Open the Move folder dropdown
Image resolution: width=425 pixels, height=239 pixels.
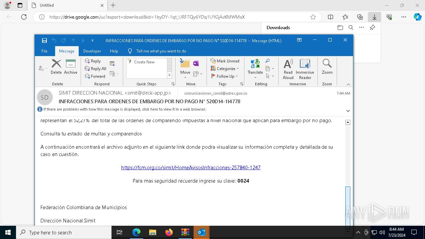pyautogui.click(x=185, y=69)
